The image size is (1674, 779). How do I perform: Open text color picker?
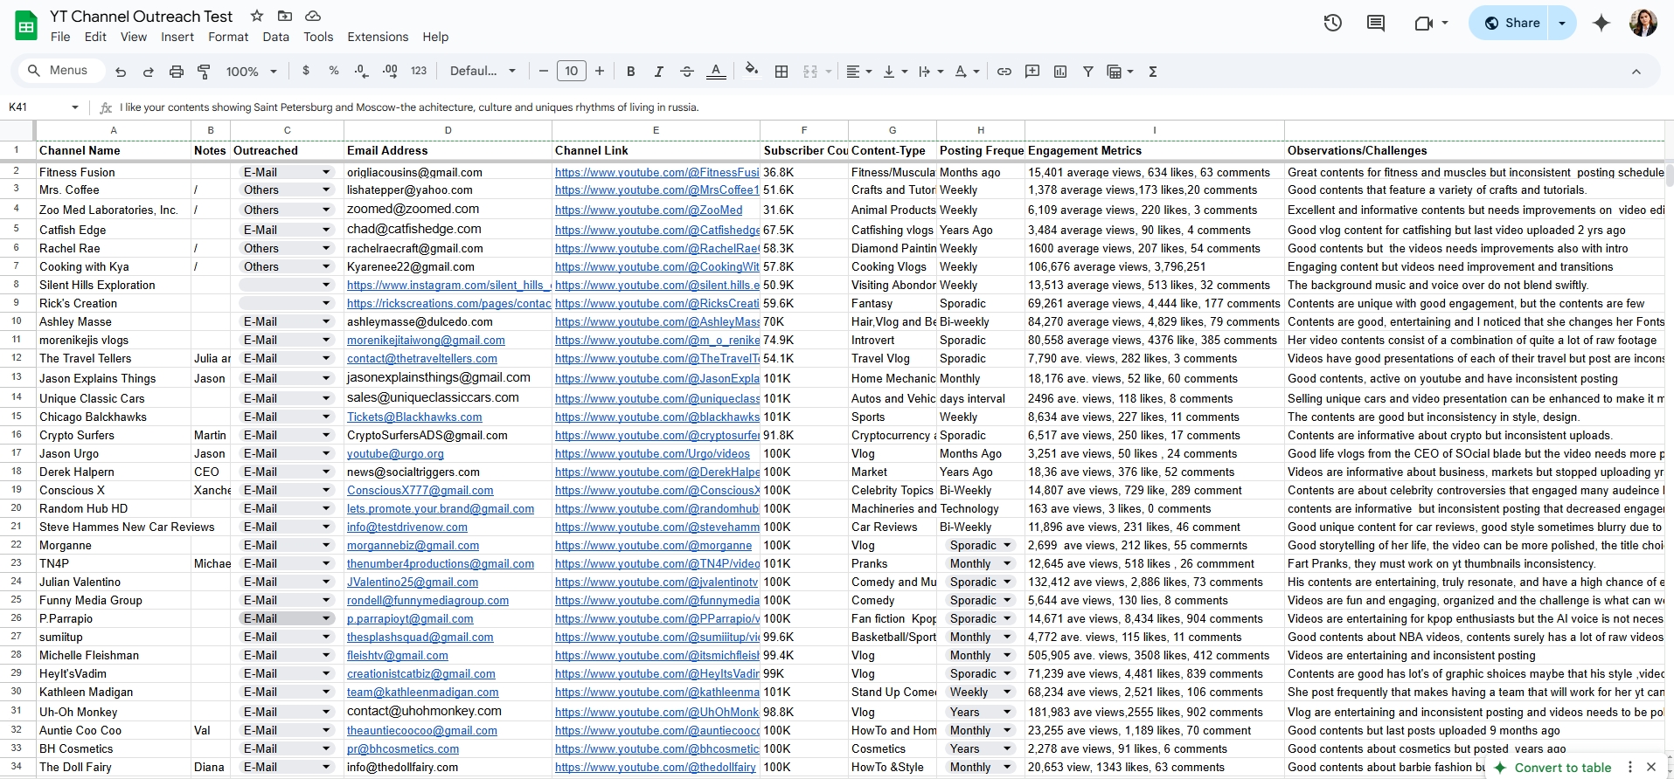coord(716,72)
